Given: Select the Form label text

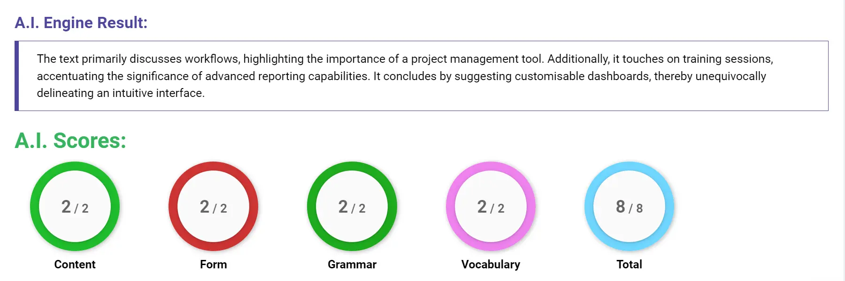Looking at the screenshot, I should 214,264.
